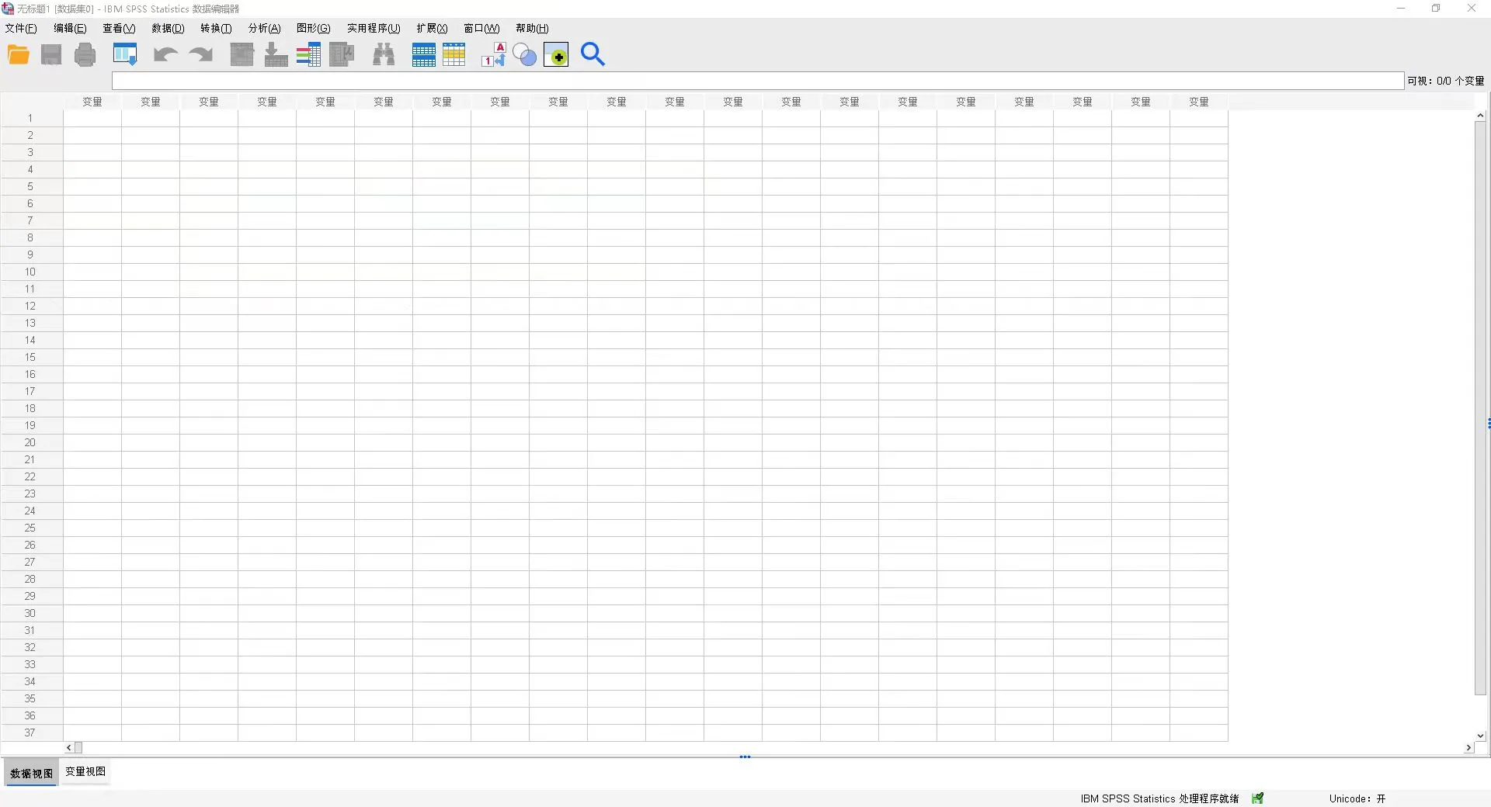Click the binoculars Find icon

(x=384, y=54)
